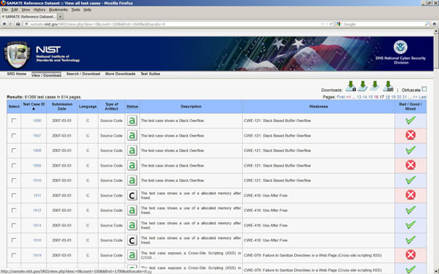Screen dimensions: 439x274
Task: Tick the Select checkbox for test case 1906
Action: [x=14, y=121]
